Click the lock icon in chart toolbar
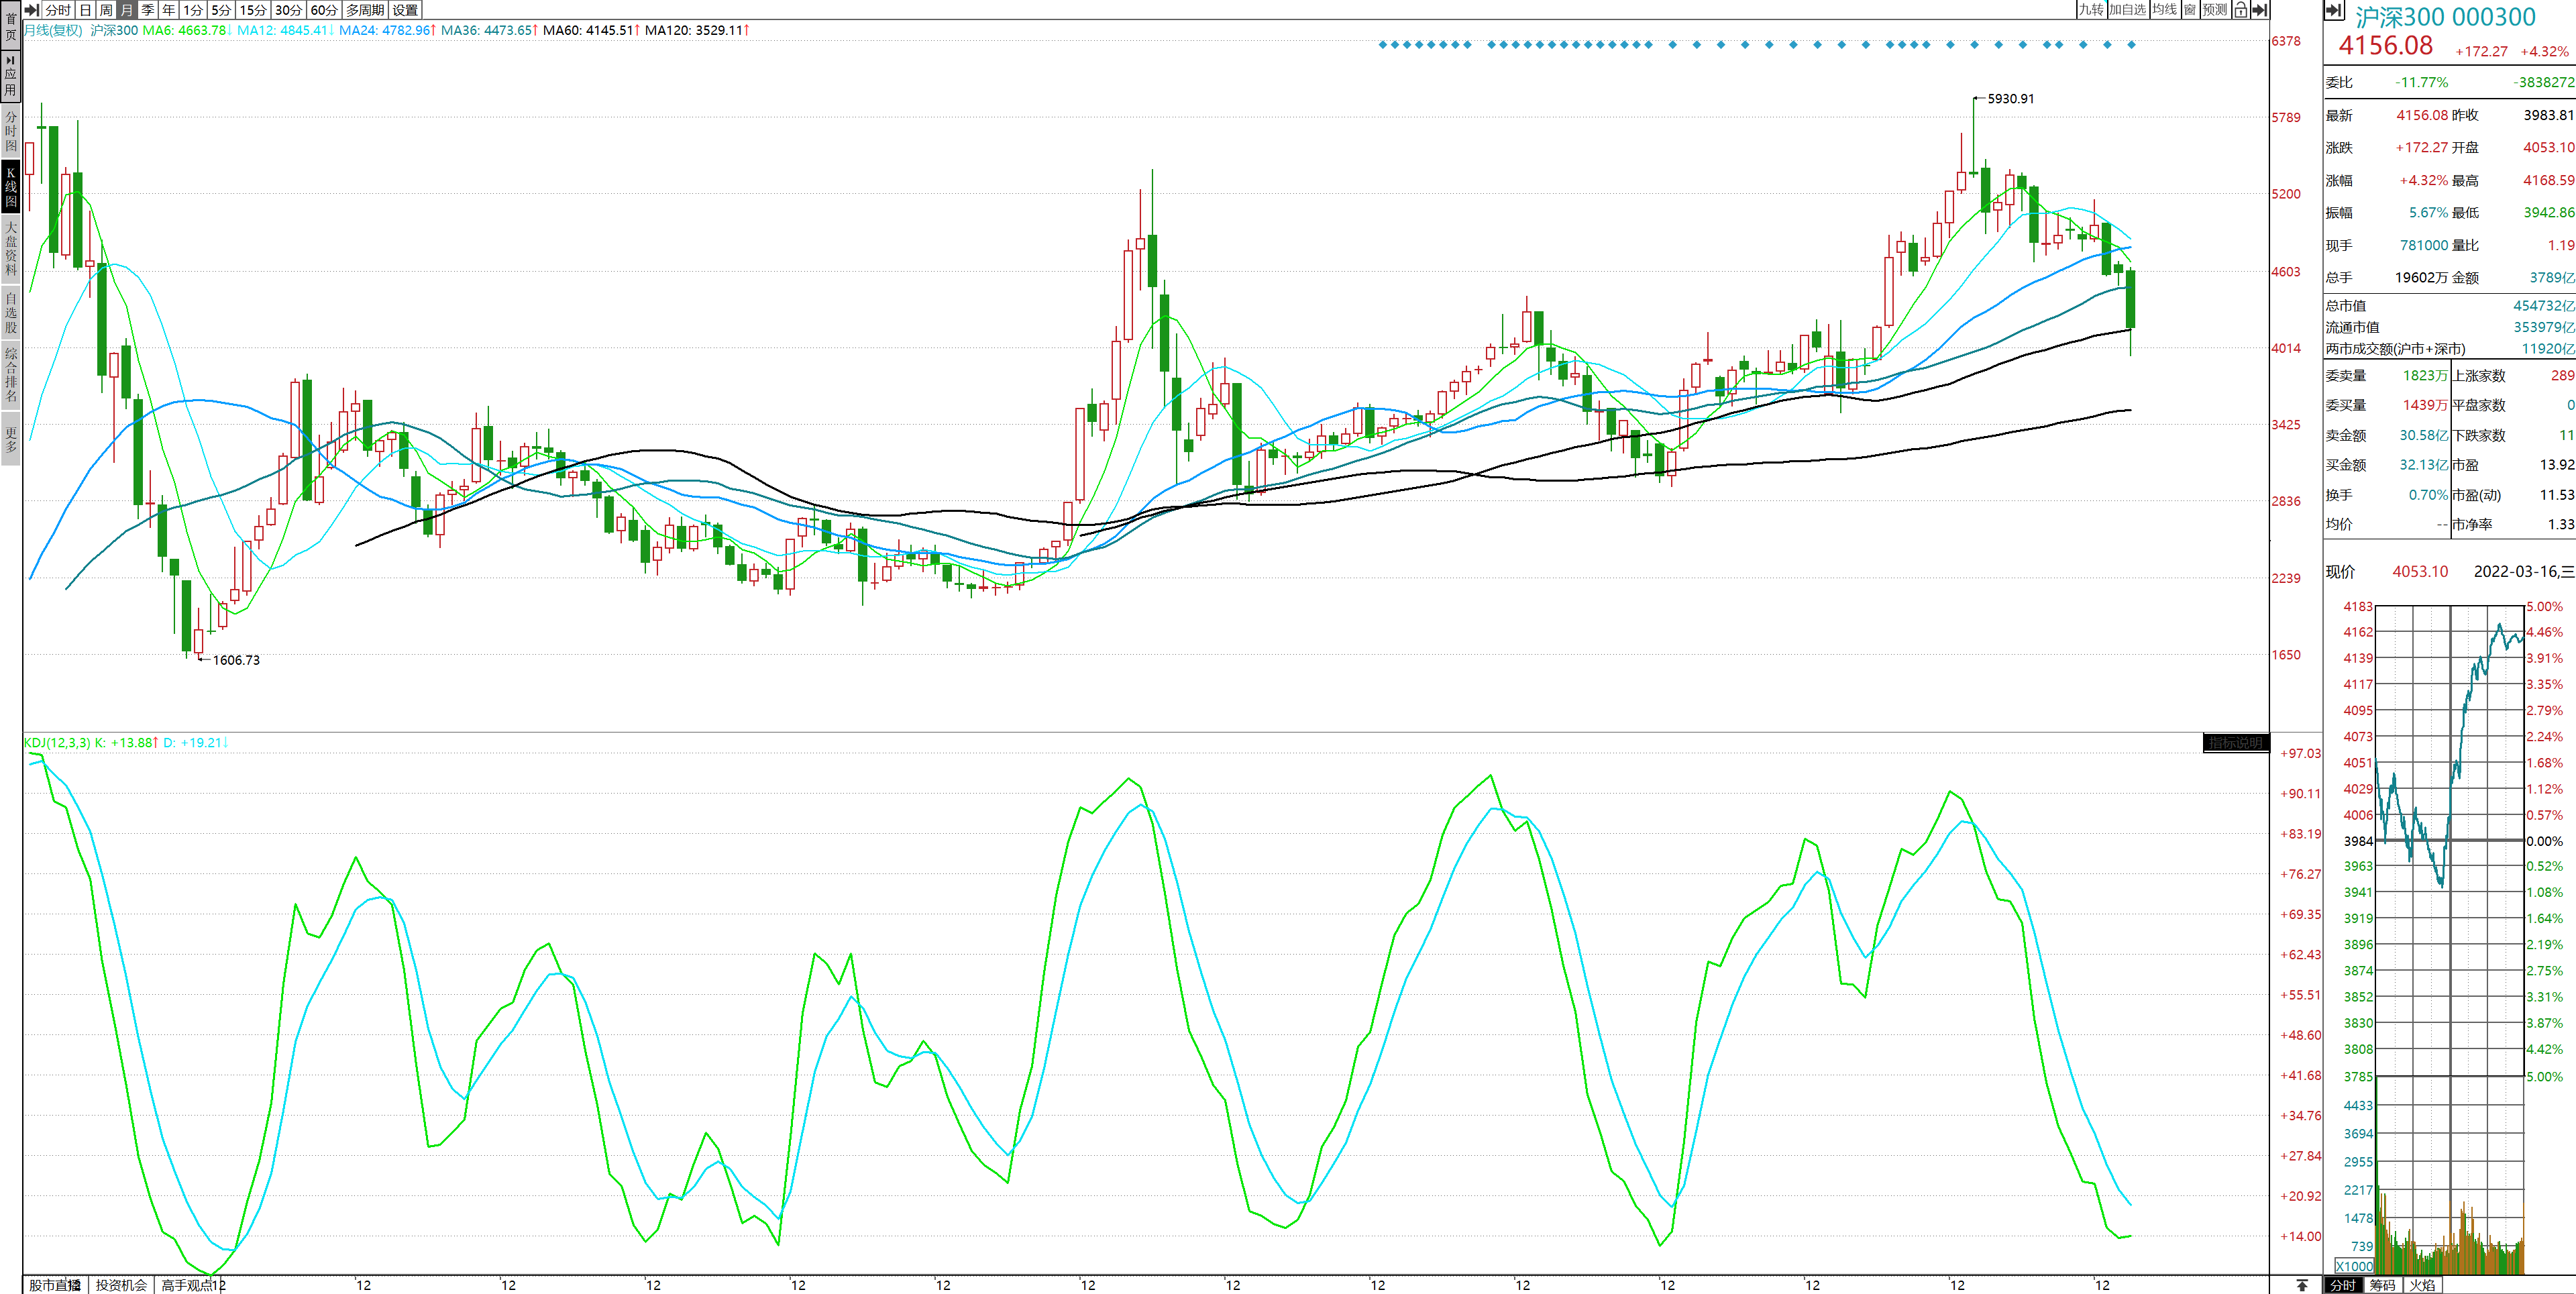 2241,10
